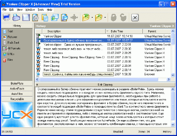Select the Блокнот row at 1:58:39
The image size is (177, 136).
[103, 74]
